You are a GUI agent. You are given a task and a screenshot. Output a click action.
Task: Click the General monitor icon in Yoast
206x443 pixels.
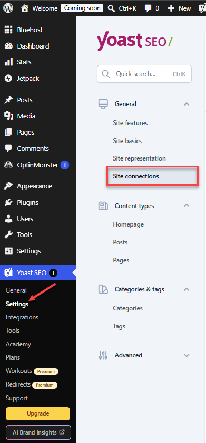pyautogui.click(x=103, y=104)
